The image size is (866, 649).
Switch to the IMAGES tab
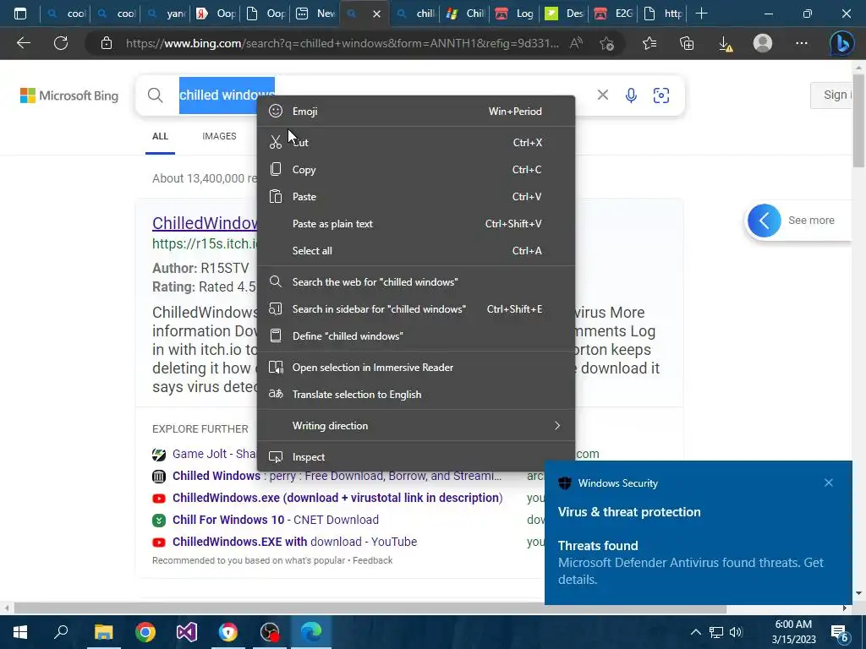click(x=219, y=136)
